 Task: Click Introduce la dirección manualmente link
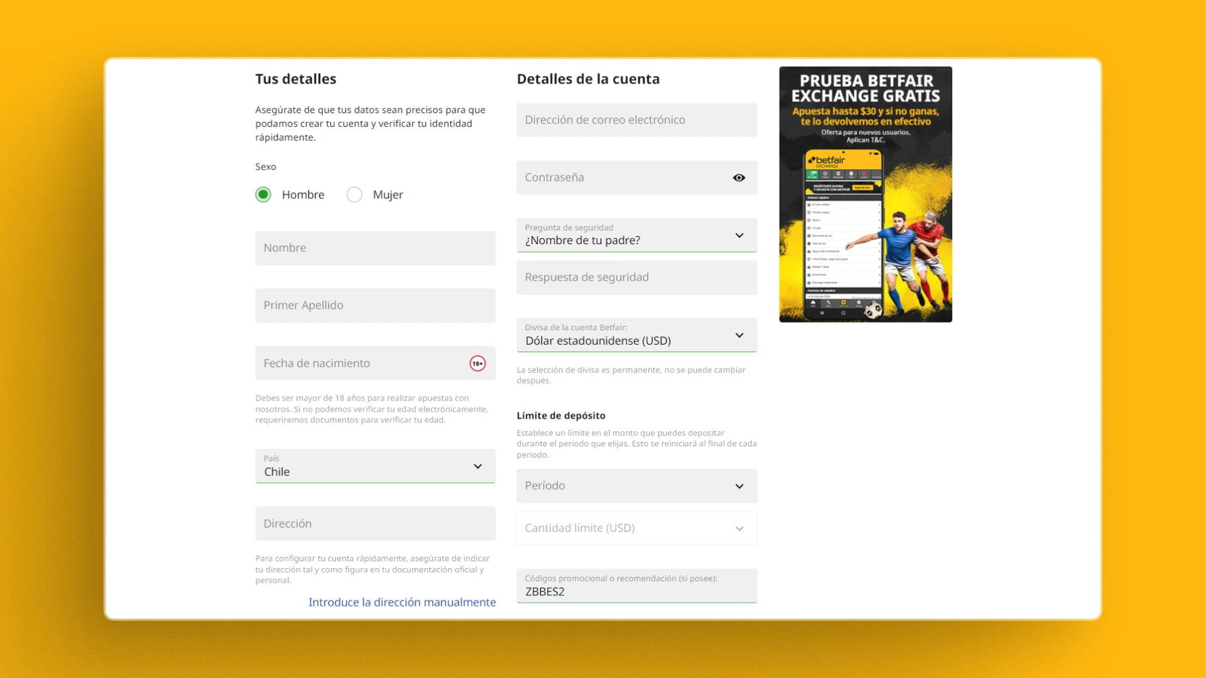pos(402,602)
